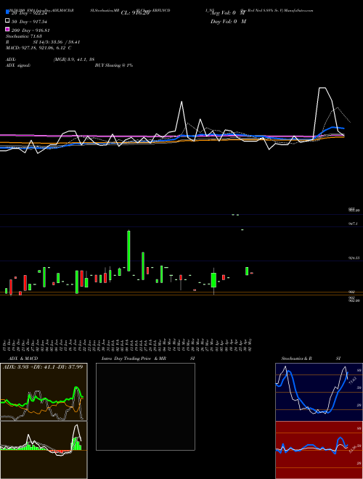
Task: Click the tallest green candlestick in price chart
Action: [x=129, y=250]
